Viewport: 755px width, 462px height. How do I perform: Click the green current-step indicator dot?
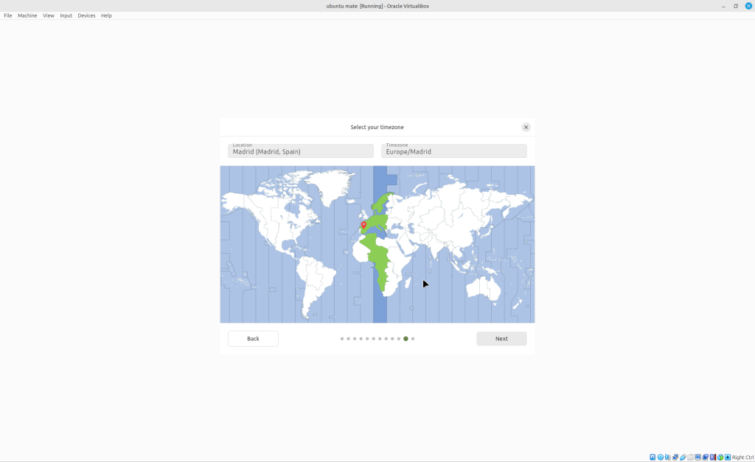click(406, 339)
